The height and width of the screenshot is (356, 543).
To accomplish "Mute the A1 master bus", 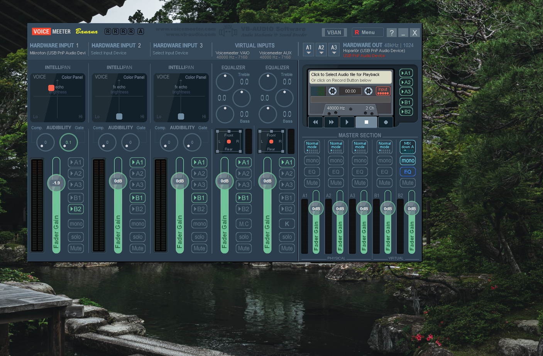I will coord(312,183).
